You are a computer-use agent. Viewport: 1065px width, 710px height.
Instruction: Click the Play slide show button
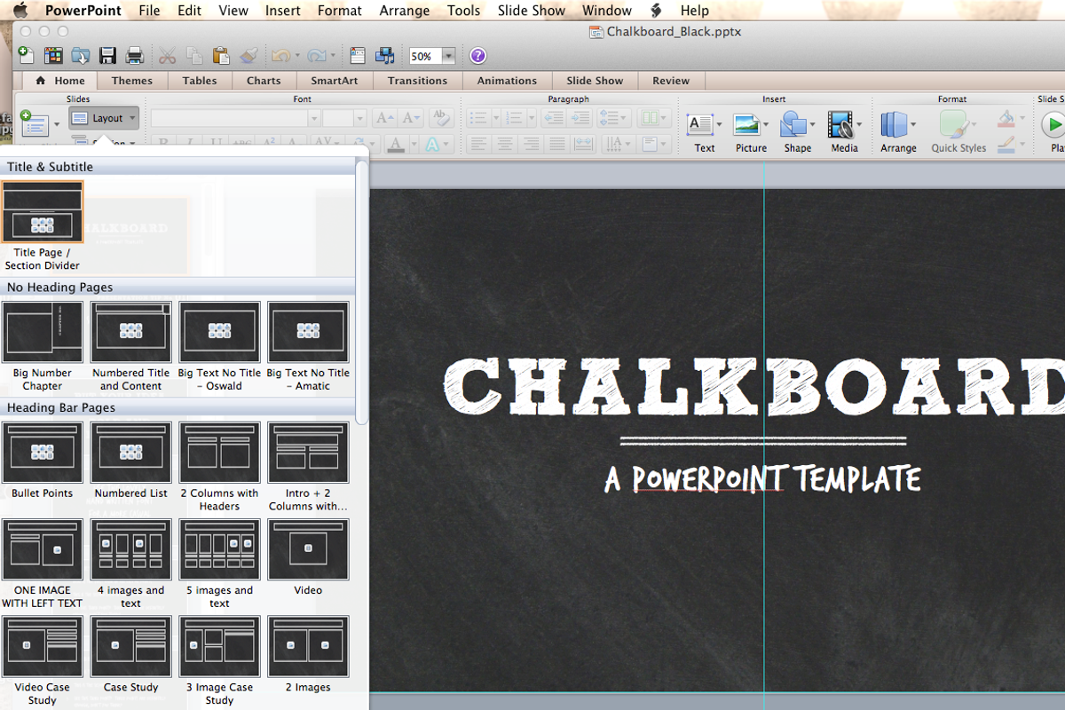(x=1054, y=125)
